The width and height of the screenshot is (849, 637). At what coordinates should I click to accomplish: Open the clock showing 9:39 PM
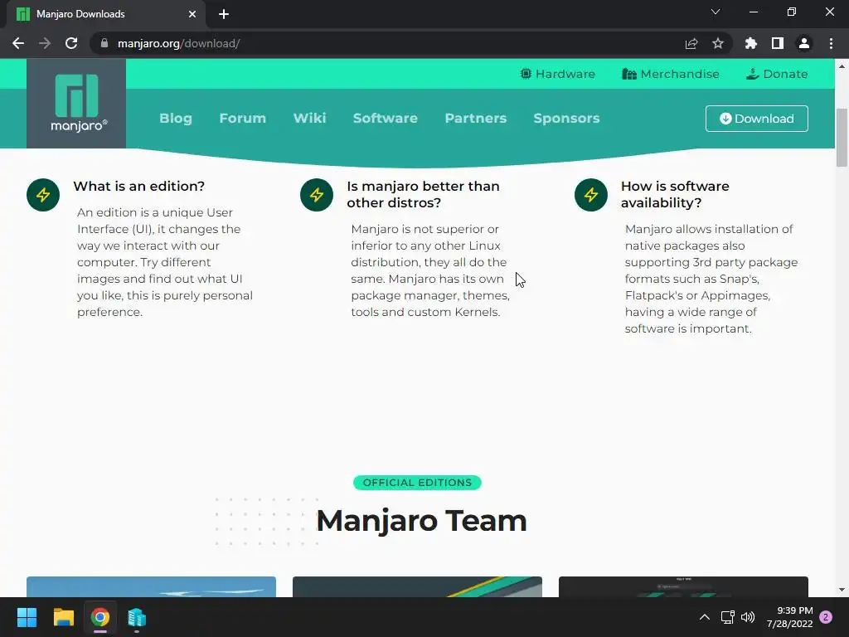click(x=789, y=617)
